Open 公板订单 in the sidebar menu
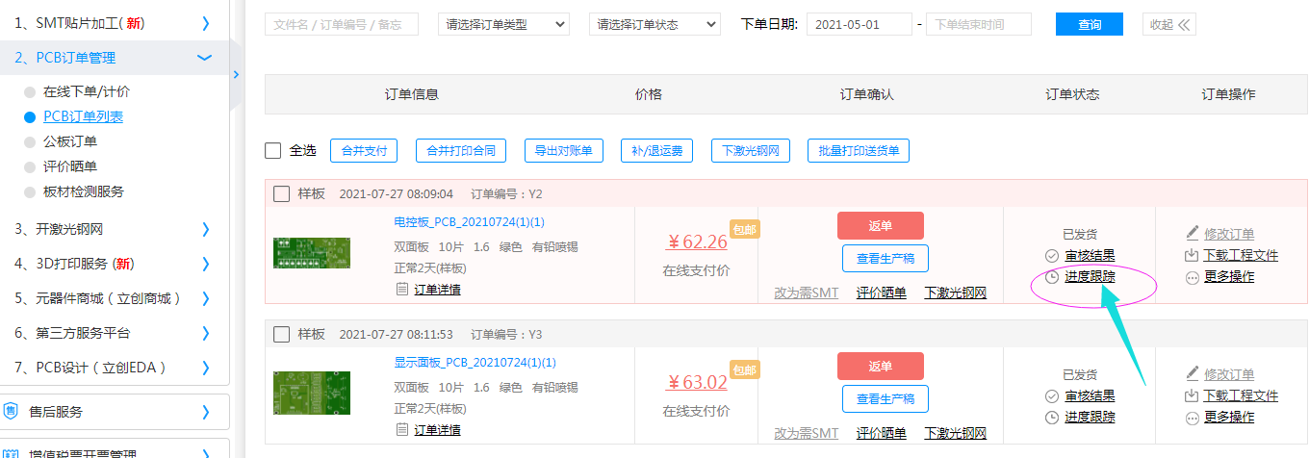 (x=70, y=141)
